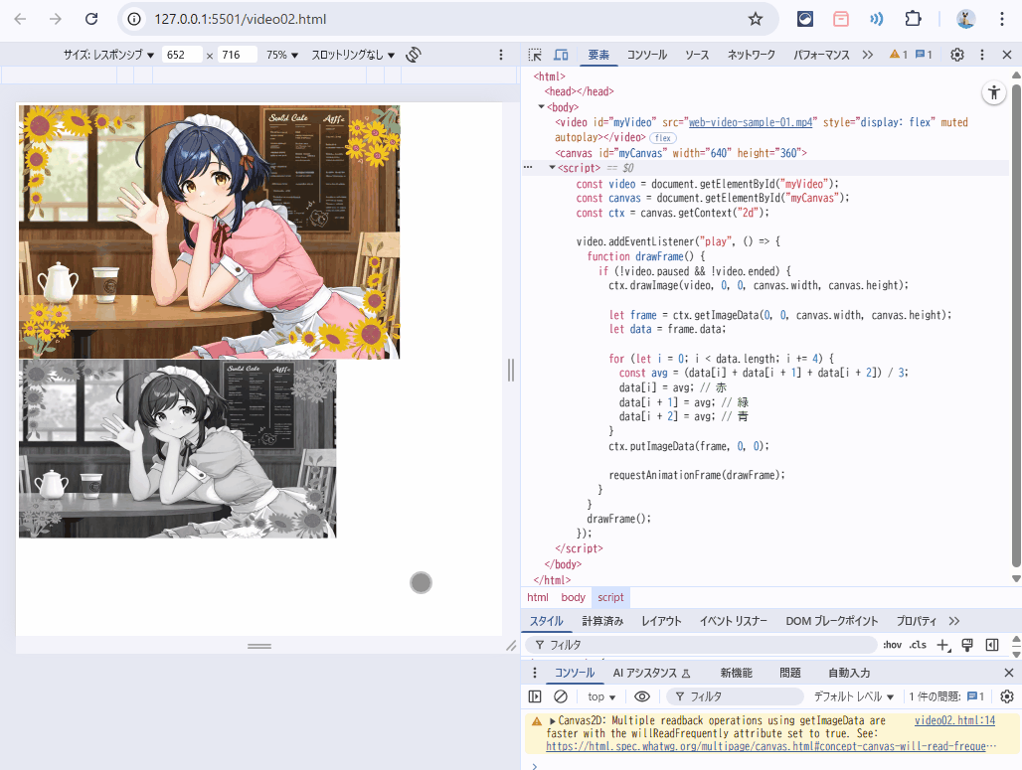
Task: Focus the styles filter field
Action: (701, 645)
